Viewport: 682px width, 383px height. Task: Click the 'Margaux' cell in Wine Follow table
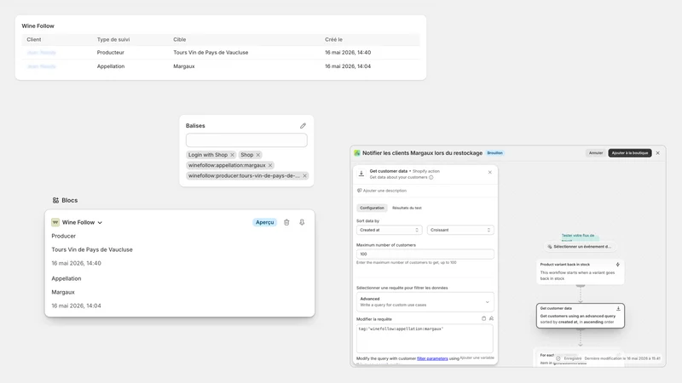click(184, 66)
